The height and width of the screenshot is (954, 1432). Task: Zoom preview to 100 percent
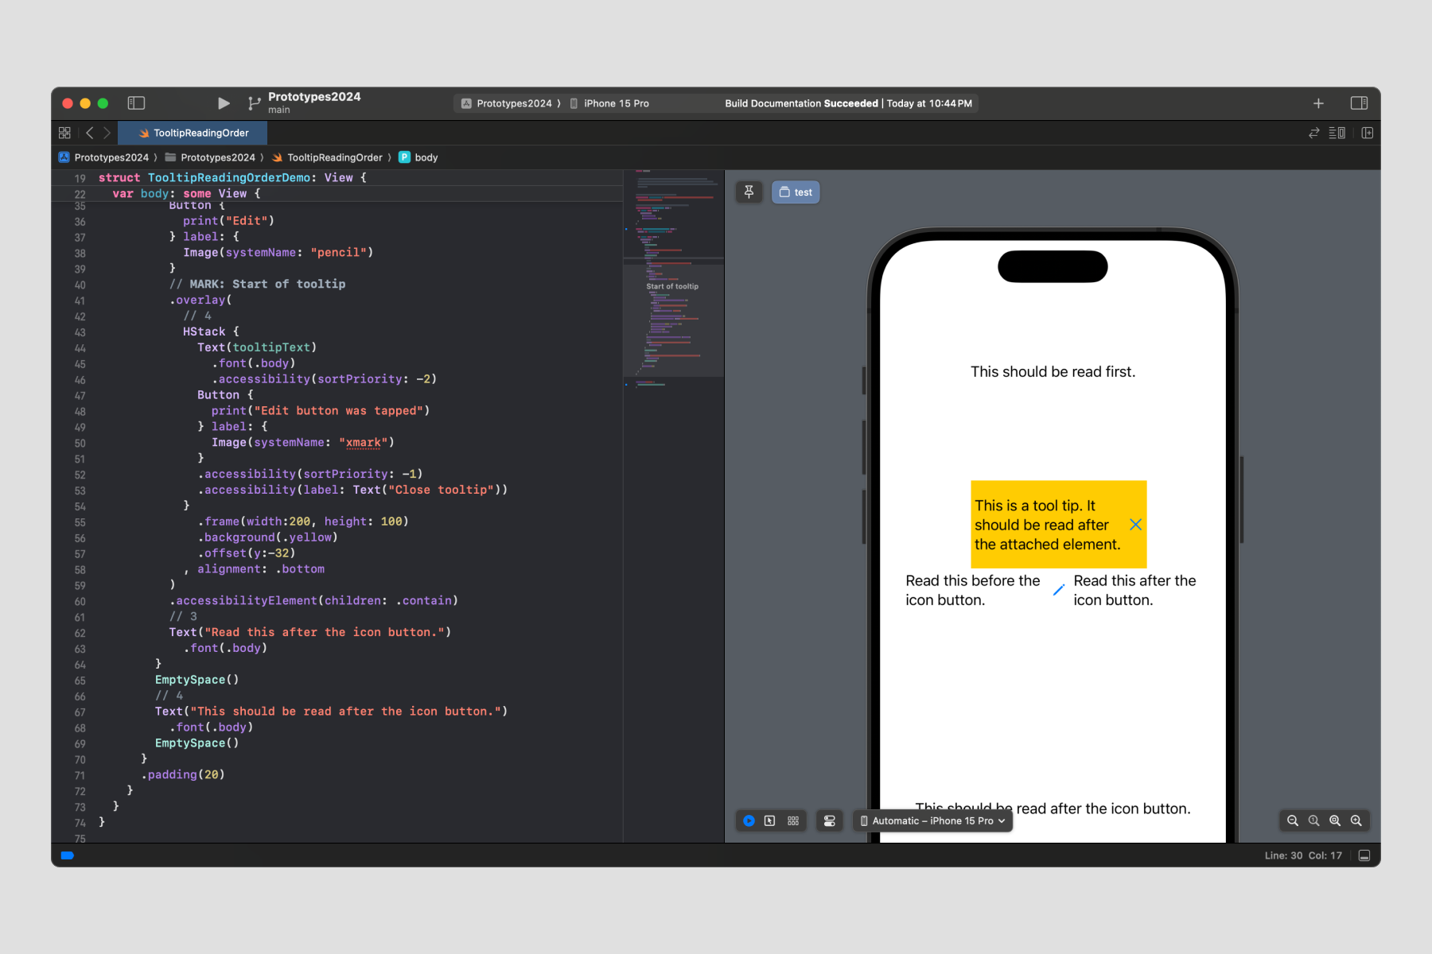pos(1314,820)
